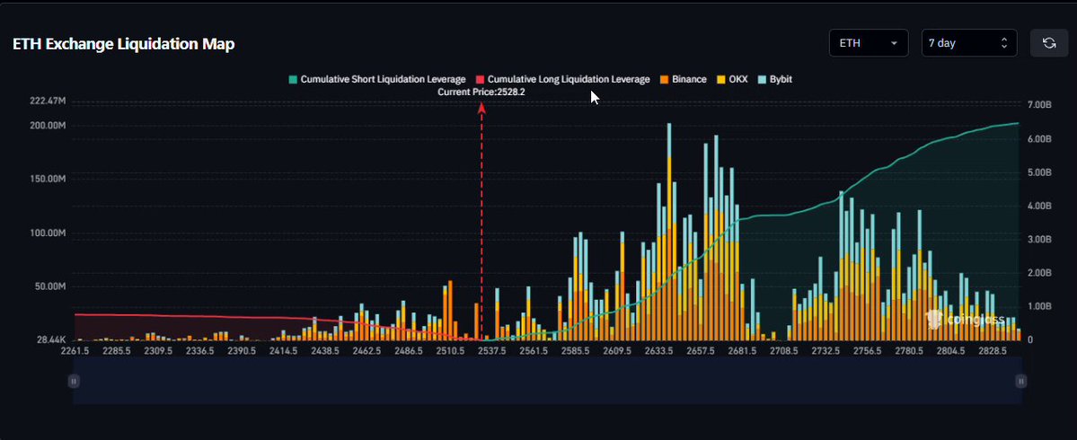Image resolution: width=1077 pixels, height=440 pixels.
Task: Click the 1.00B right axis label
Action: click(x=1039, y=306)
